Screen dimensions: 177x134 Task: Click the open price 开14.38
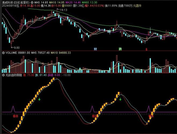tap(25, 6)
